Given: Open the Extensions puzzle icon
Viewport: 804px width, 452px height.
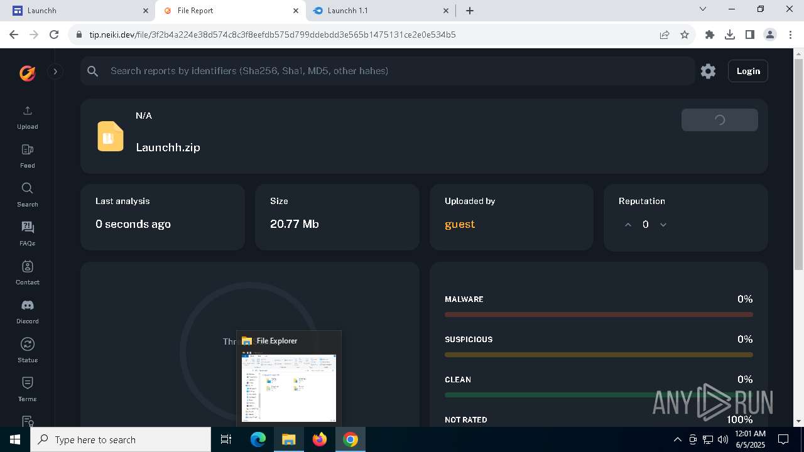Looking at the screenshot, I should click(710, 35).
